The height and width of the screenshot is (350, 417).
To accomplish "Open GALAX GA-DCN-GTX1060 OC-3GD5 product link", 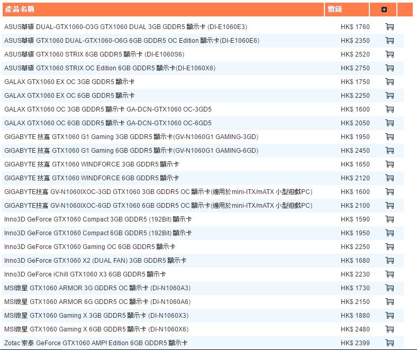I will [x=108, y=109].
